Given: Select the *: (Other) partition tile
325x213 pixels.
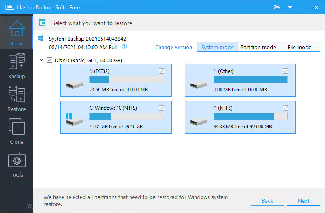Looking at the screenshot, I should [x=240, y=80].
